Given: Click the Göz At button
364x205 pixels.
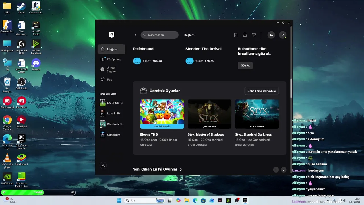Looking at the screenshot, I should coord(245,65).
